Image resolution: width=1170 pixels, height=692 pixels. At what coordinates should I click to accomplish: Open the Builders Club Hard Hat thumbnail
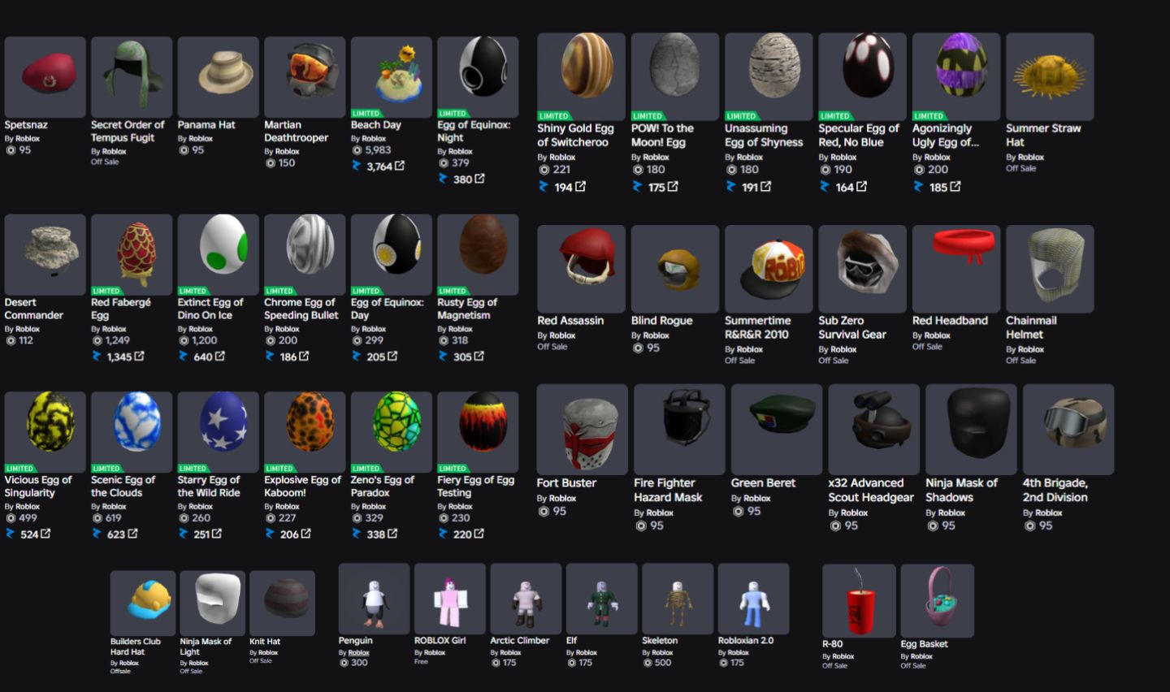pos(143,603)
